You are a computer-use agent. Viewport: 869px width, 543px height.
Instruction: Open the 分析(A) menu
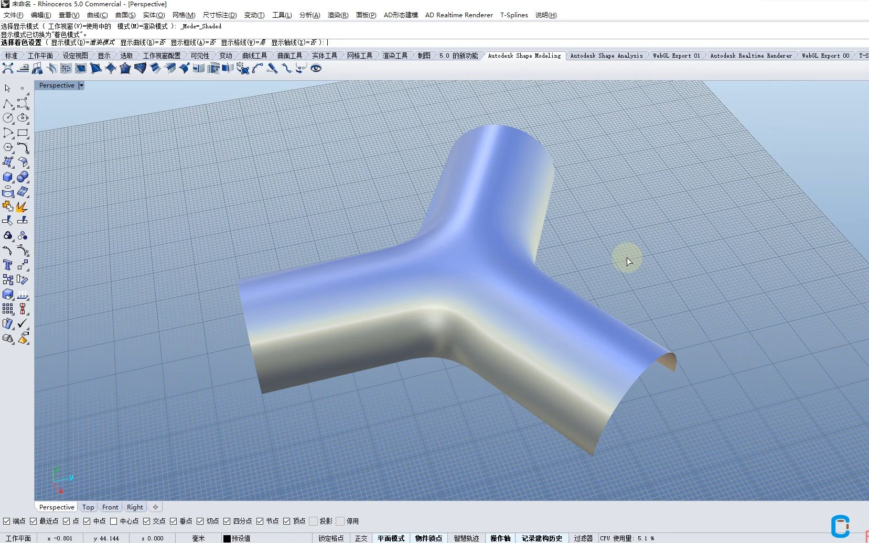point(310,15)
